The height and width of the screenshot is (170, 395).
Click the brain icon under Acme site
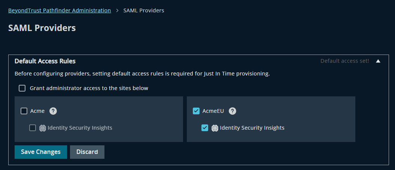(x=43, y=128)
